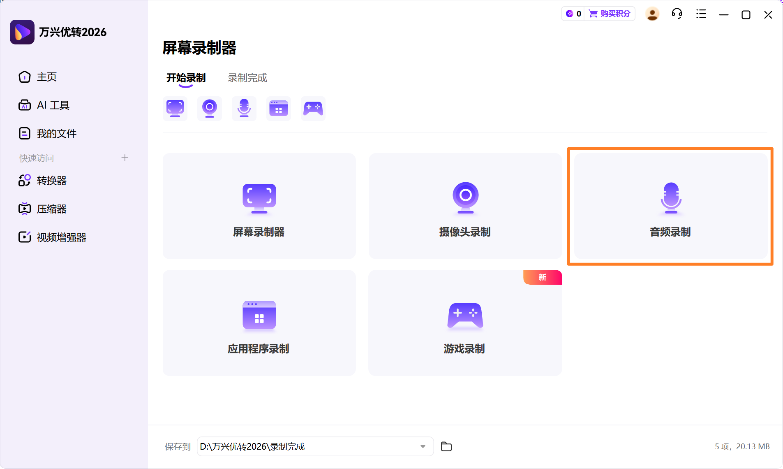Add a quick access item with the plus
783x469 pixels.
125,158
